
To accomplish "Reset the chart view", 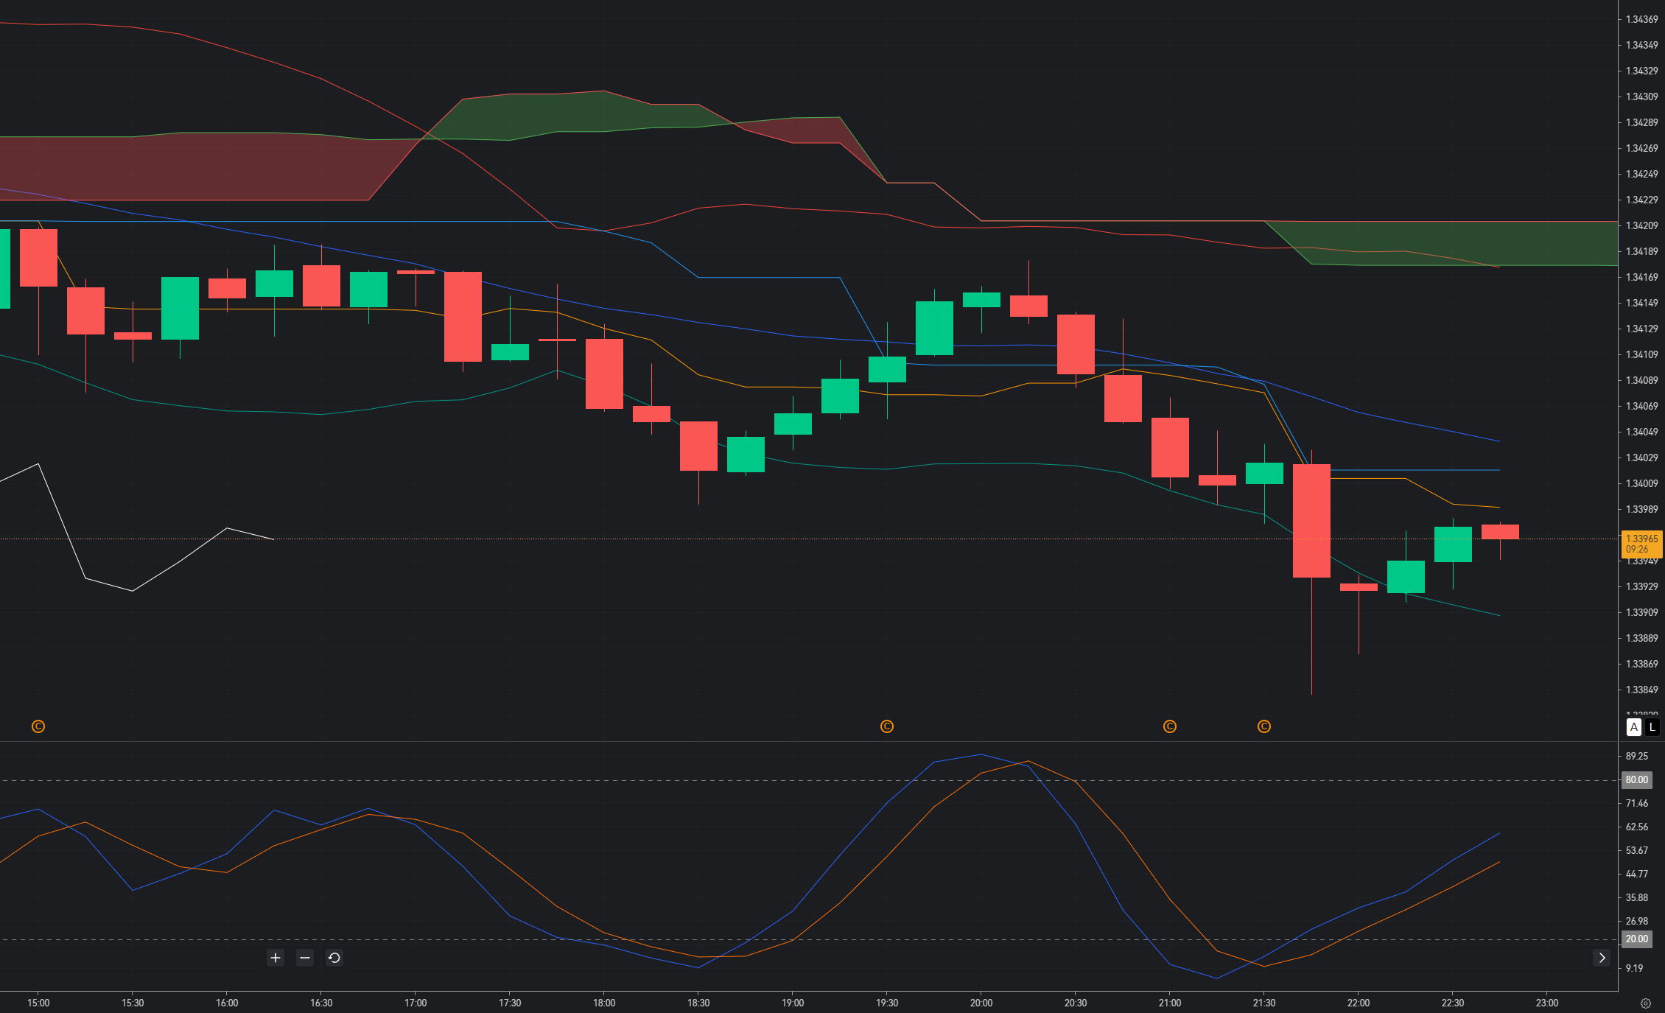I will [334, 958].
